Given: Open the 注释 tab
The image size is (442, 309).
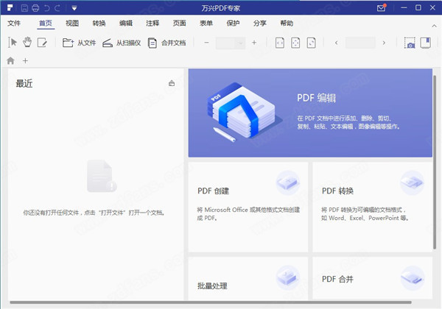Looking at the screenshot, I should pos(152,23).
